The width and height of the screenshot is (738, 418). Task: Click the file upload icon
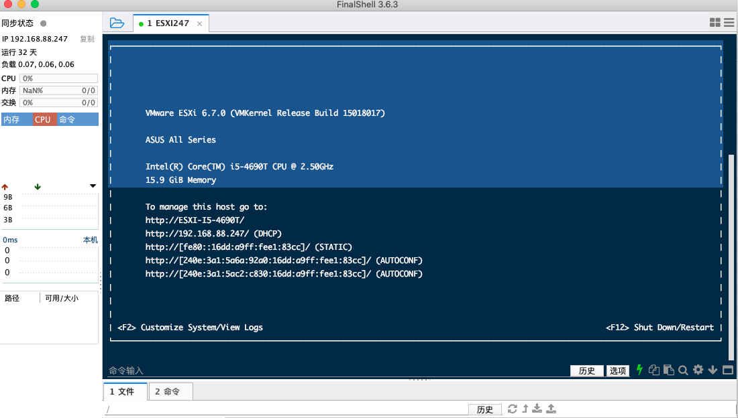click(551, 409)
